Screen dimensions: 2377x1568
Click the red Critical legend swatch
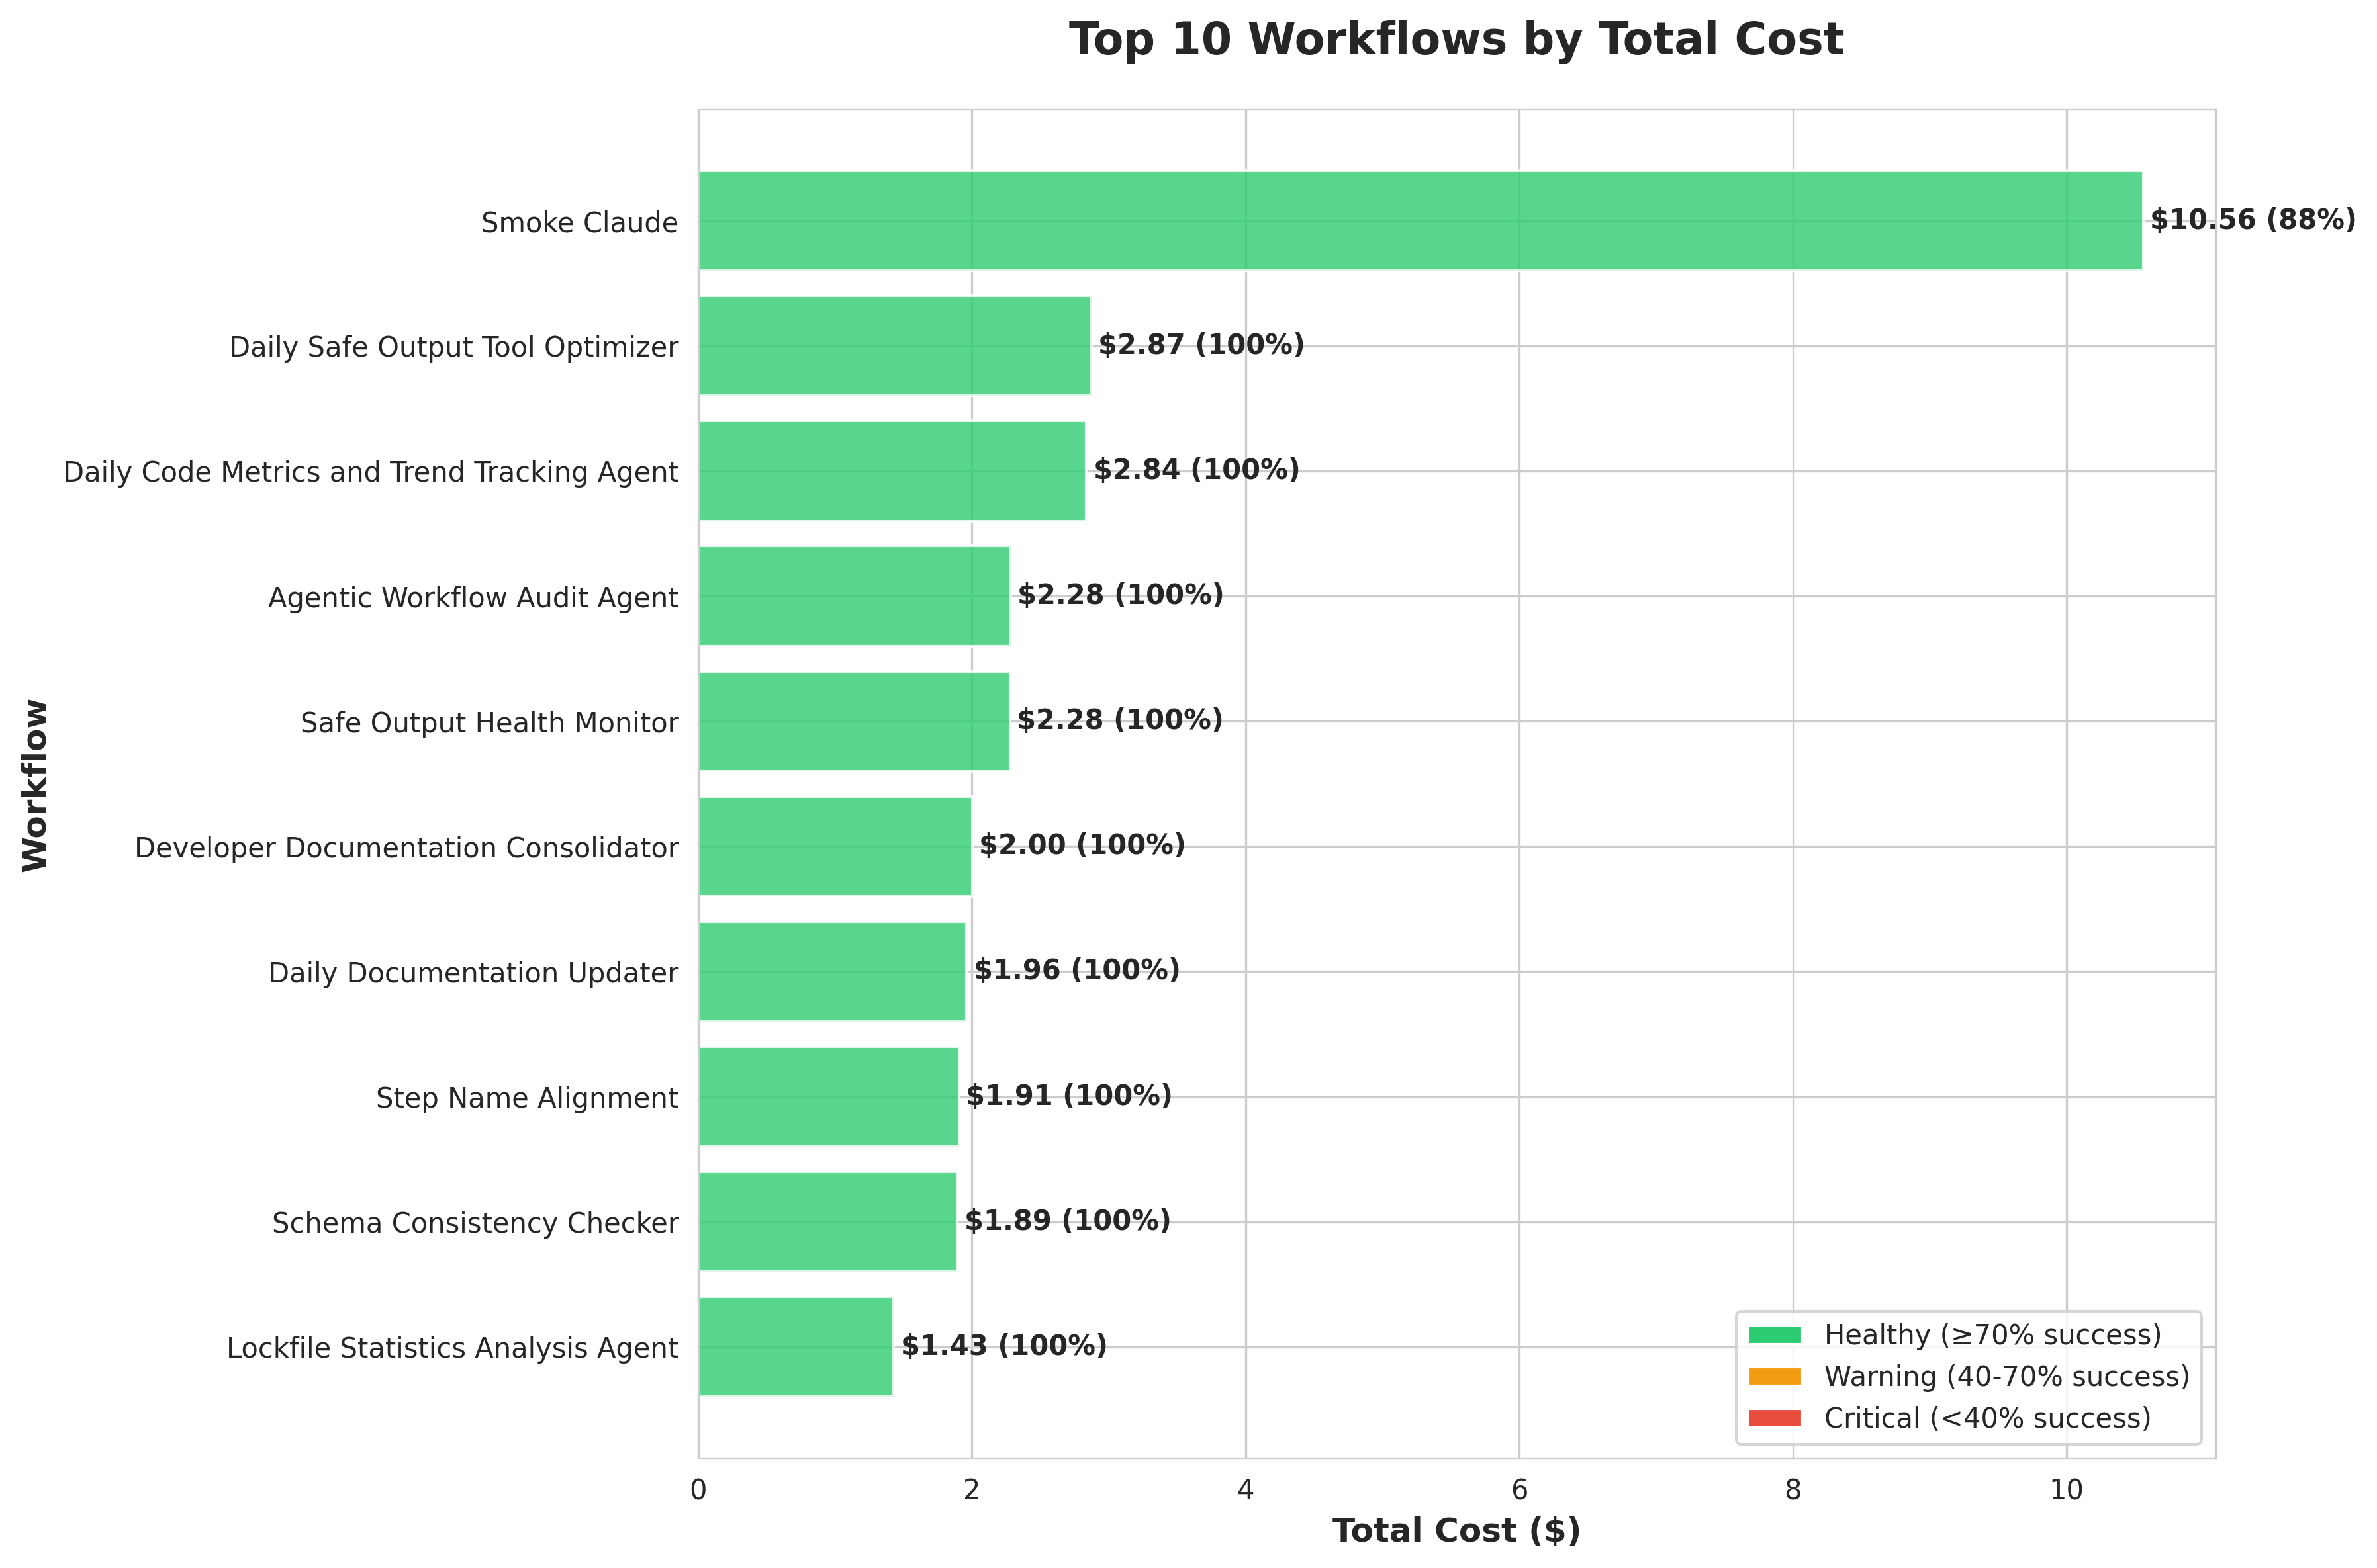(x=1774, y=1418)
